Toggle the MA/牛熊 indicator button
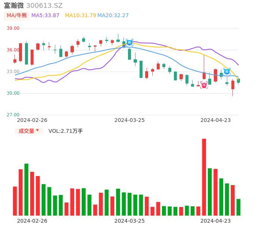The width and height of the screenshot is (256, 226). coord(16,16)
